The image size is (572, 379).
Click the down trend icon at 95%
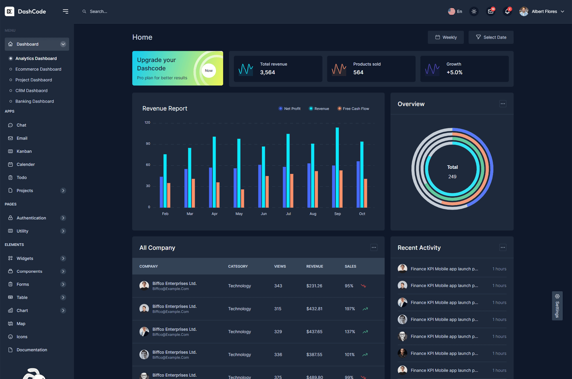363,286
